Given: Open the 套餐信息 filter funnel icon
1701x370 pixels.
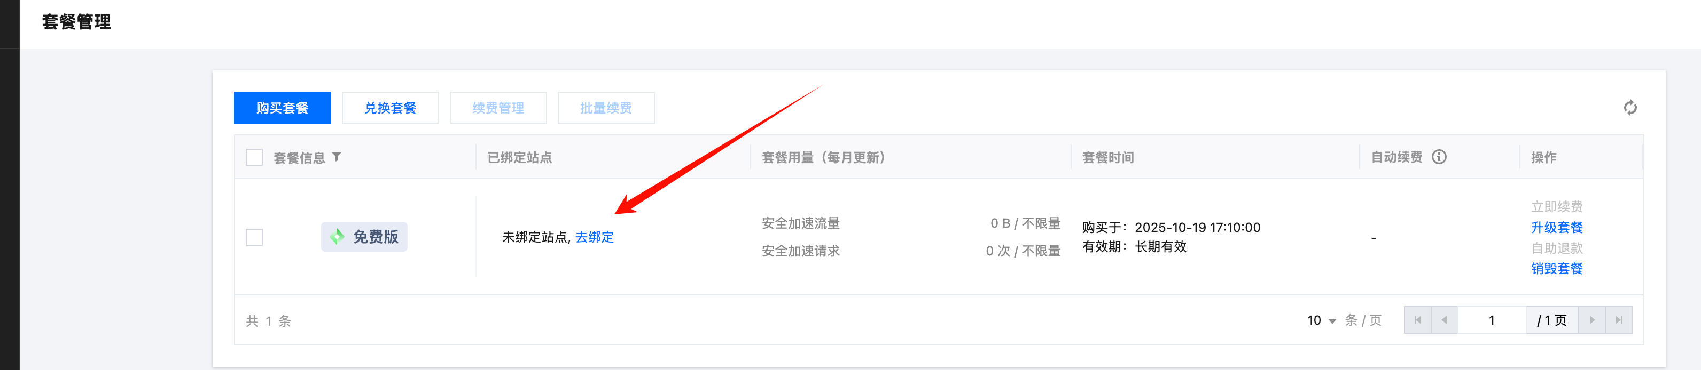Looking at the screenshot, I should (337, 157).
